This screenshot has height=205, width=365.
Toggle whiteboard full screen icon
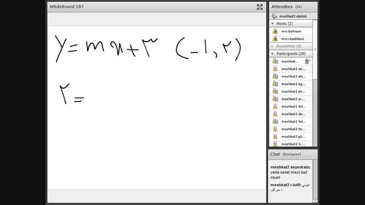tap(260, 7)
